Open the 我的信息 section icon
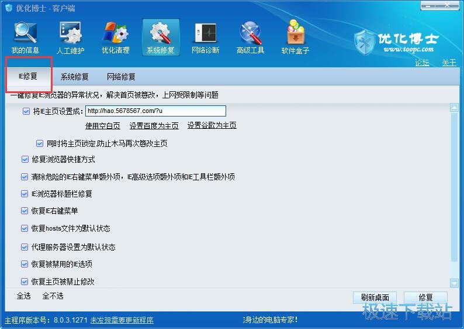The height and width of the screenshot is (329, 464). click(25, 37)
